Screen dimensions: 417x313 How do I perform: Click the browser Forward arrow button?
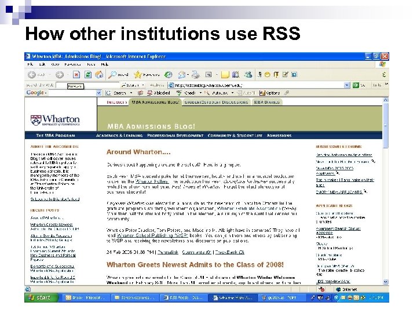pyautogui.click(x=59, y=75)
